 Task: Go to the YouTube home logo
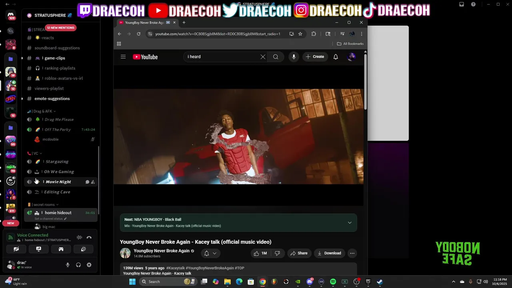click(145, 57)
